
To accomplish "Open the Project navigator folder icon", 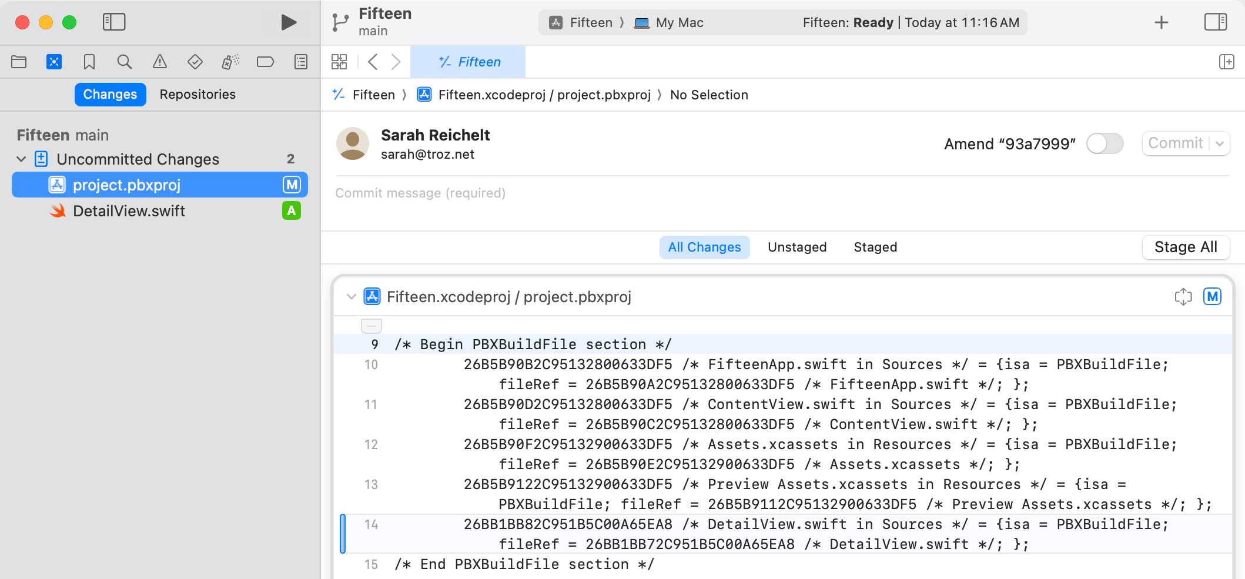I will [18, 62].
